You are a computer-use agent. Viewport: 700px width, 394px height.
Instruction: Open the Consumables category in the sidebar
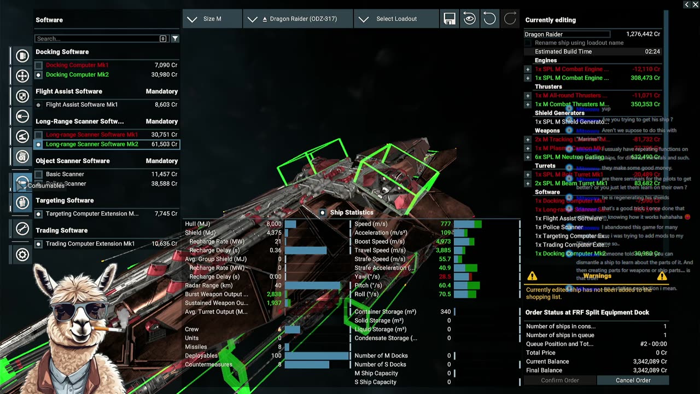(x=22, y=182)
